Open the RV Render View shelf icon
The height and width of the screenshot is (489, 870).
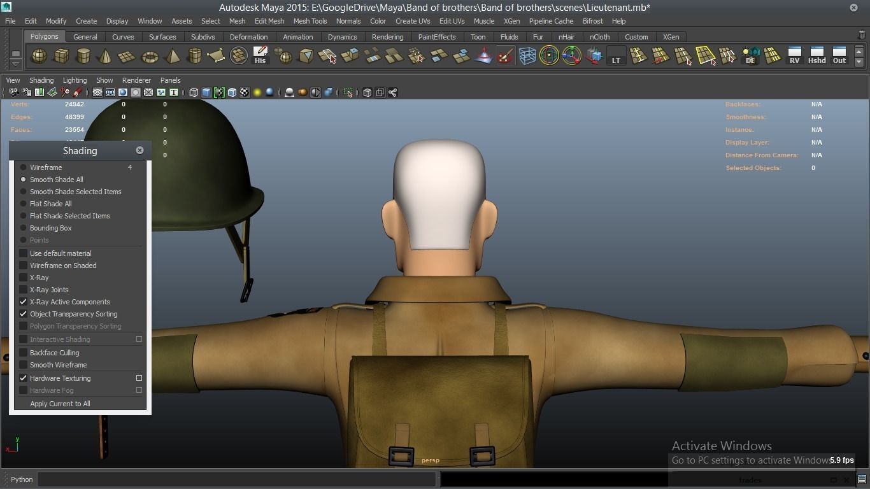794,56
